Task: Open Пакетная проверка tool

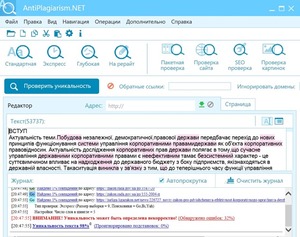Action: click(172, 56)
